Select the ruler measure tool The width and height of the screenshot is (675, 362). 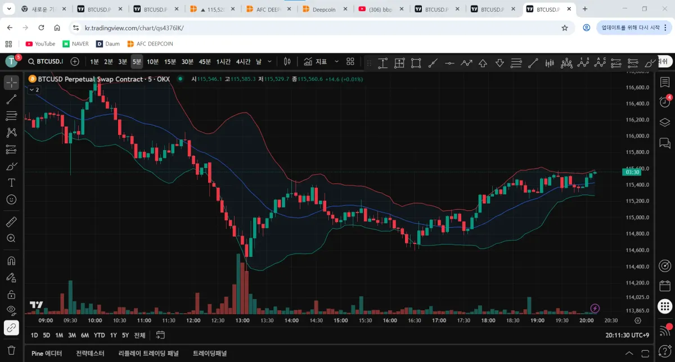11,222
